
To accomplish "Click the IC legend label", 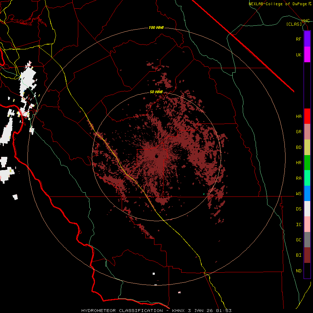I will 298,225.
